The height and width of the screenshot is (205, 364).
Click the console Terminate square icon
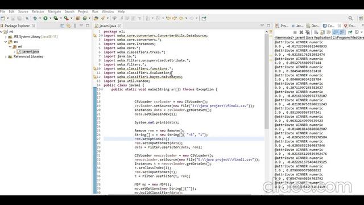click(295, 32)
